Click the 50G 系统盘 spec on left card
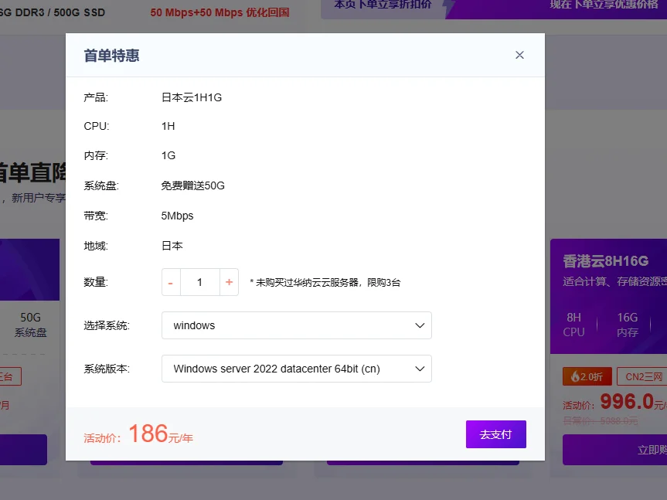This screenshot has height=500, width=667. tap(31, 325)
